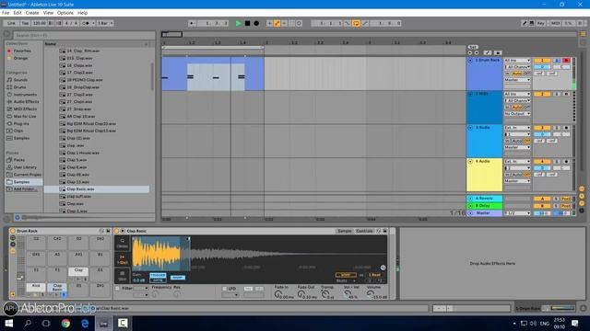Toggle the follow playback button
The width and height of the screenshot is (590, 331).
pyautogui.click(x=193, y=23)
